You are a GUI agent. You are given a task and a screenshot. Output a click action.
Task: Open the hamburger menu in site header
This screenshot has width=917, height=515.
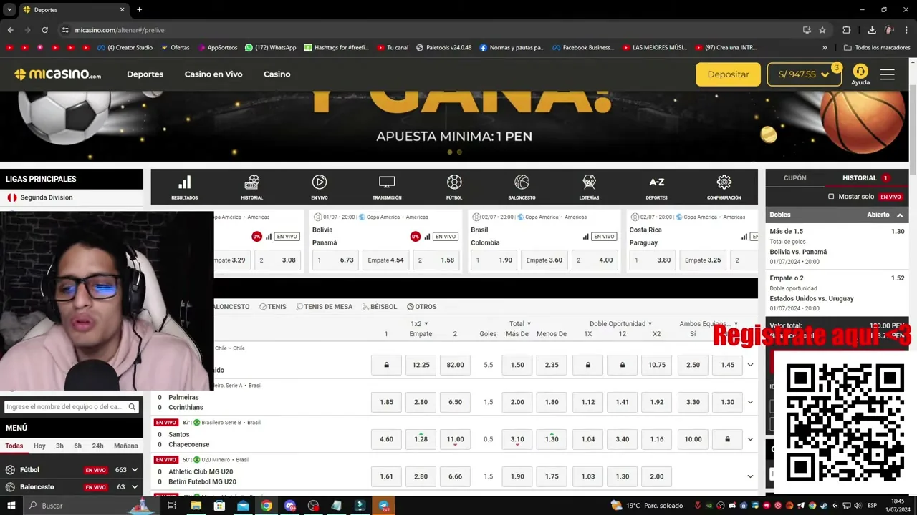[x=887, y=74]
